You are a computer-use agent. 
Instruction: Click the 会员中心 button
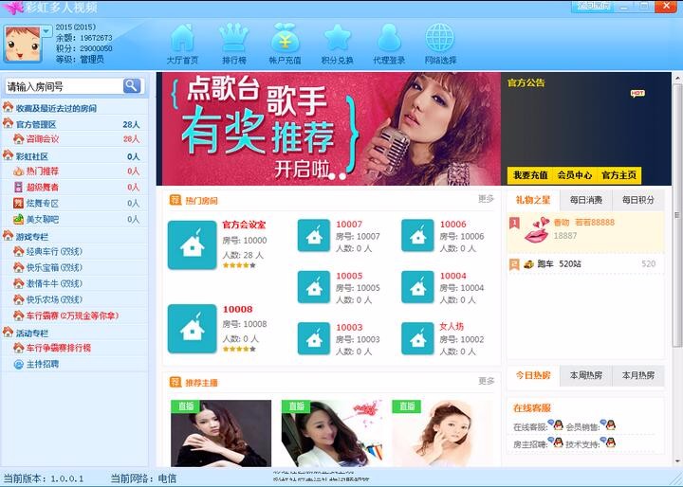point(575,175)
